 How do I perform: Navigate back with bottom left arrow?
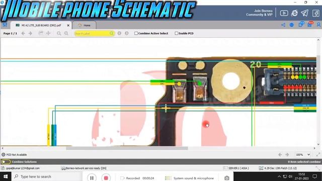point(280,155)
